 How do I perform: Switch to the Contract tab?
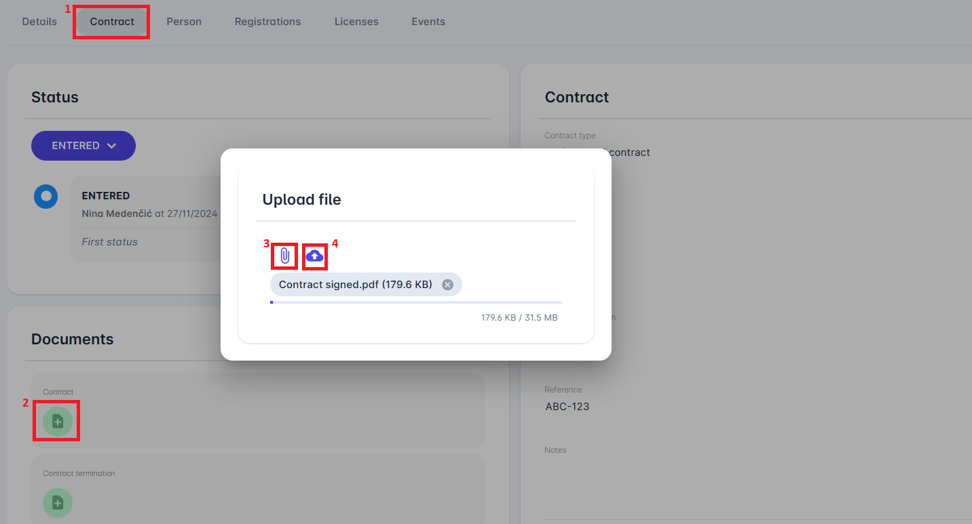(112, 22)
